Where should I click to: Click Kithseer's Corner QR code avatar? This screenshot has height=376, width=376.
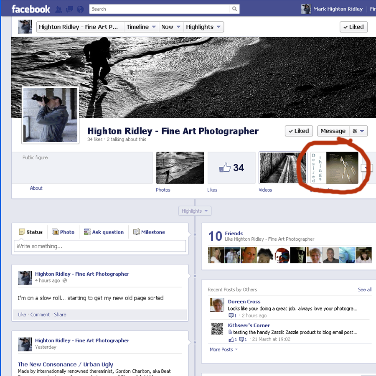coord(217,329)
